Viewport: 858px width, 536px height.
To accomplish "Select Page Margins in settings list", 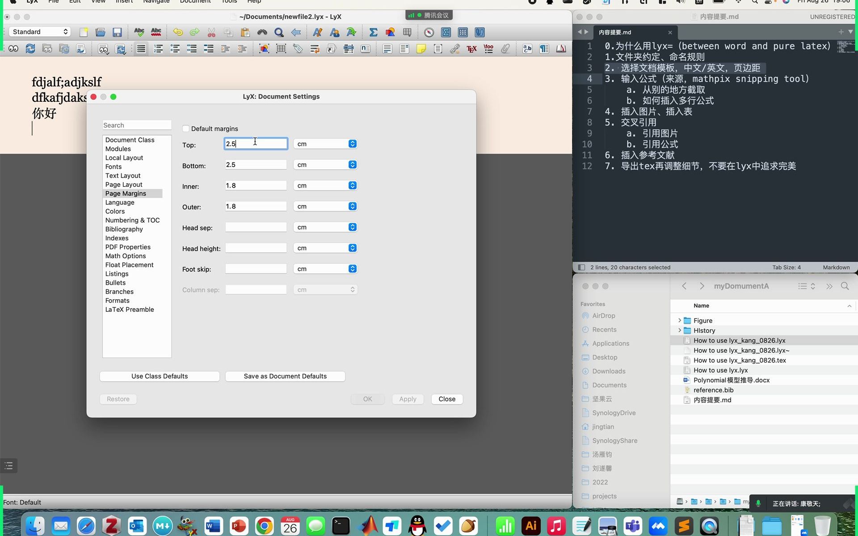I will click(x=126, y=193).
